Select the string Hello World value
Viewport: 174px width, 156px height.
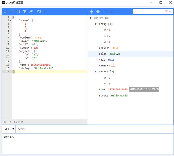coord(119,95)
